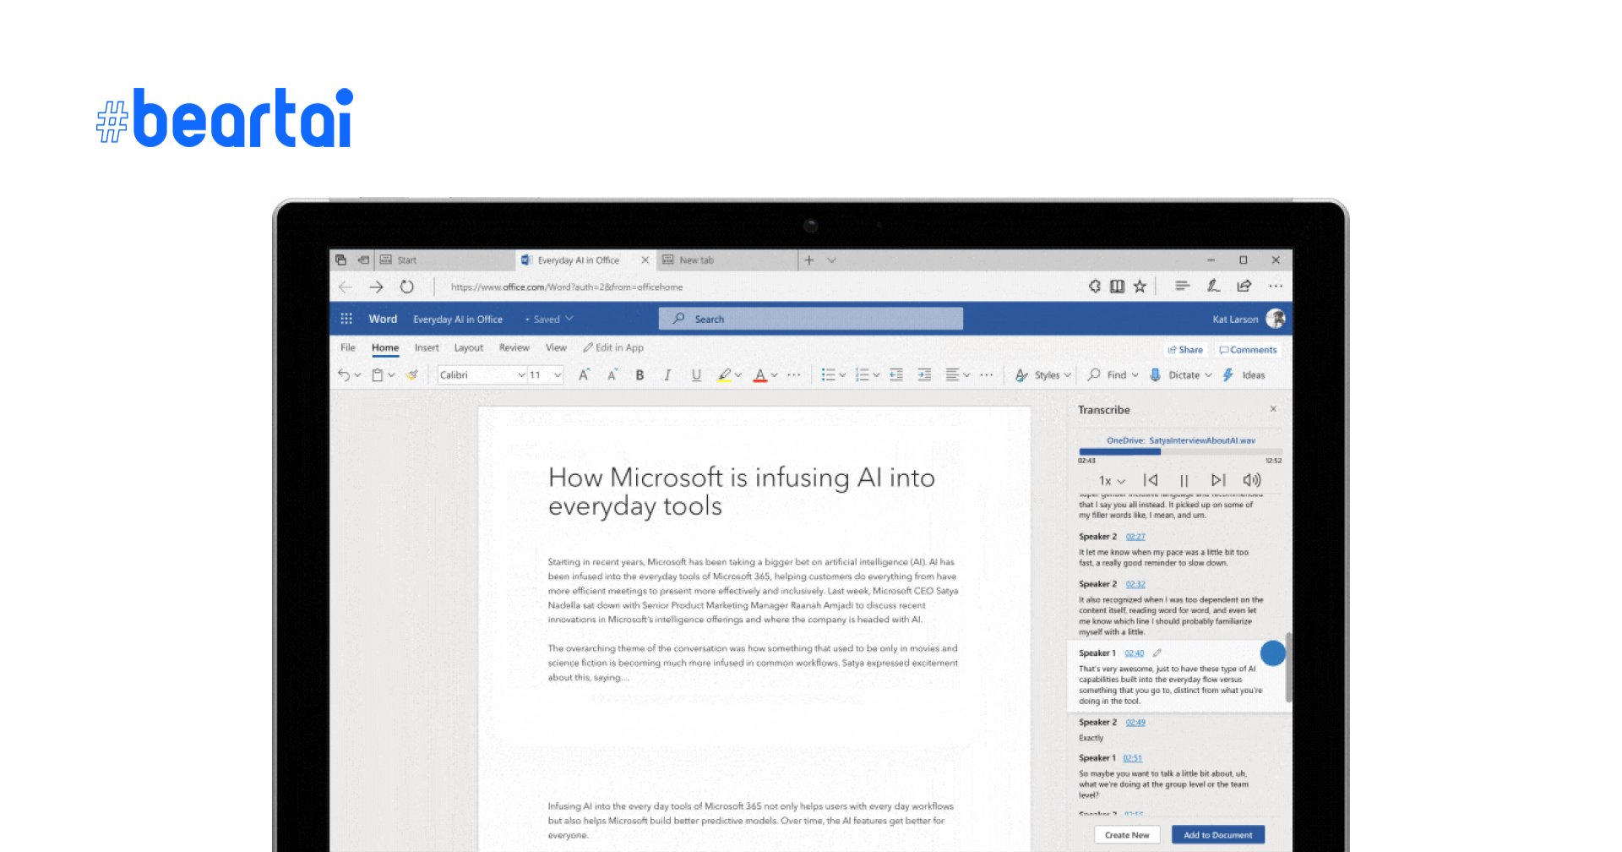Decrease paragraph indent

pos(896,375)
